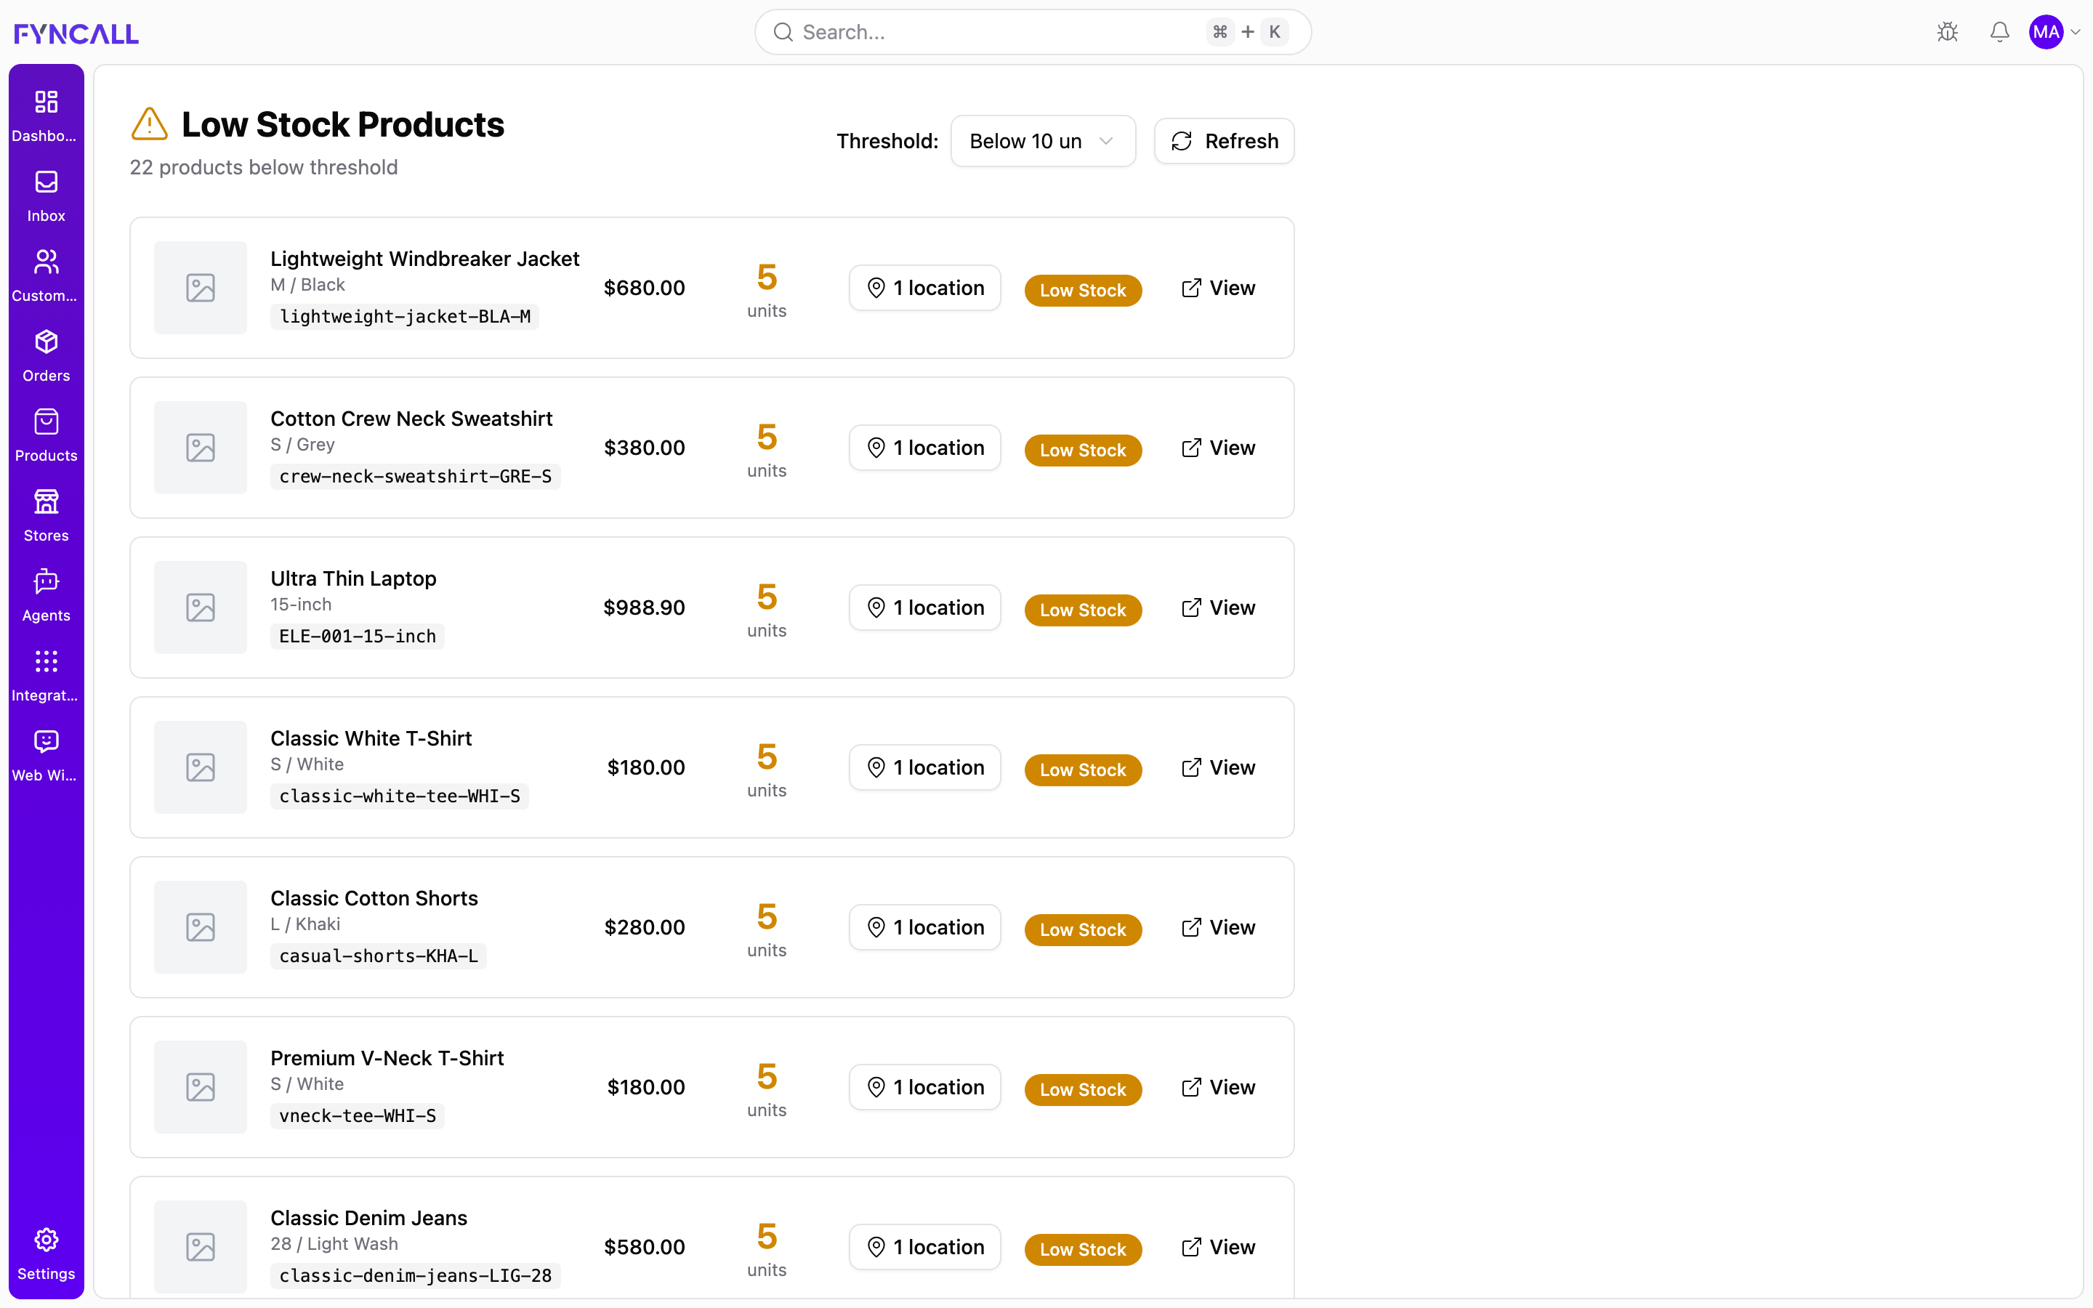This screenshot has width=2093, height=1308.
Task: Click the $680.00 price
Action: coord(645,288)
